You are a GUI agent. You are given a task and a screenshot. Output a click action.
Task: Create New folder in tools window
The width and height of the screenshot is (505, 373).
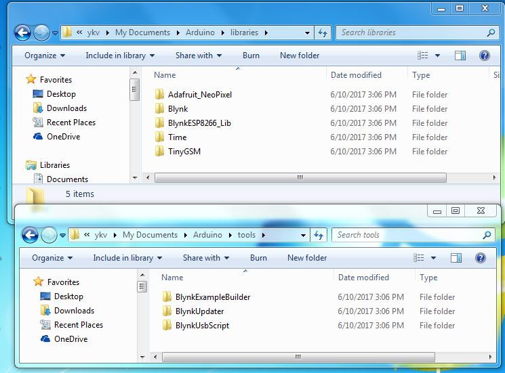click(307, 258)
